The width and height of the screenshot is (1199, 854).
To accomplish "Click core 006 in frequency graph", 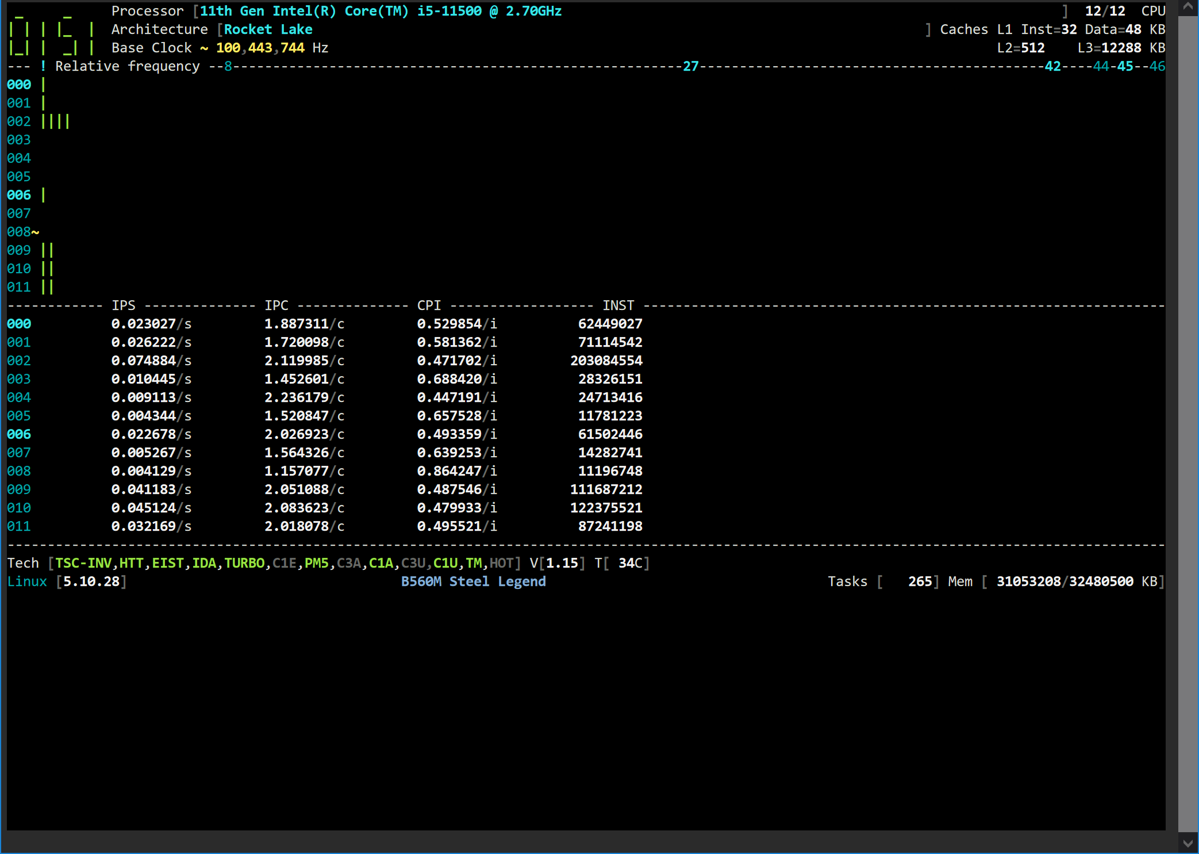I will coord(19,195).
